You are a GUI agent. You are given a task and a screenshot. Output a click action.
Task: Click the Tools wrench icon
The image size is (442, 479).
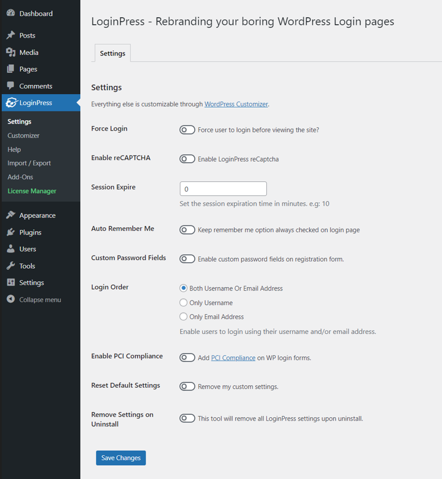click(x=11, y=266)
